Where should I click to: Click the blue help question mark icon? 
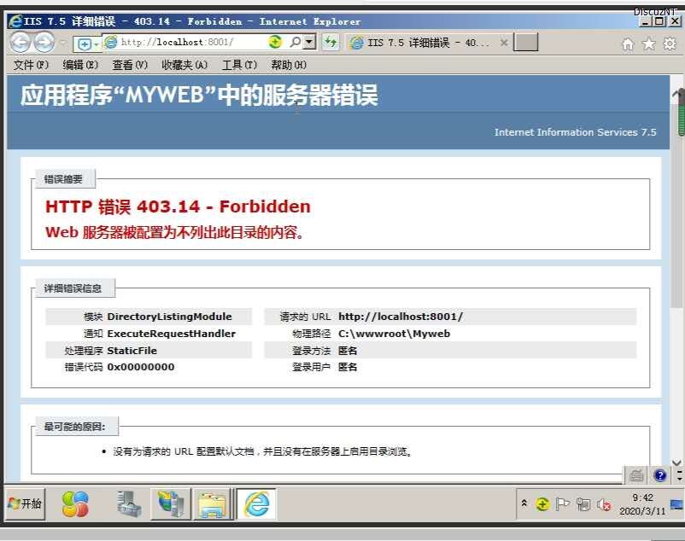(x=659, y=475)
